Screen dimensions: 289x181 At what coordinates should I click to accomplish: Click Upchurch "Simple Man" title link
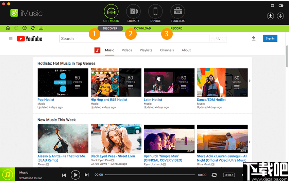click(x=163, y=158)
